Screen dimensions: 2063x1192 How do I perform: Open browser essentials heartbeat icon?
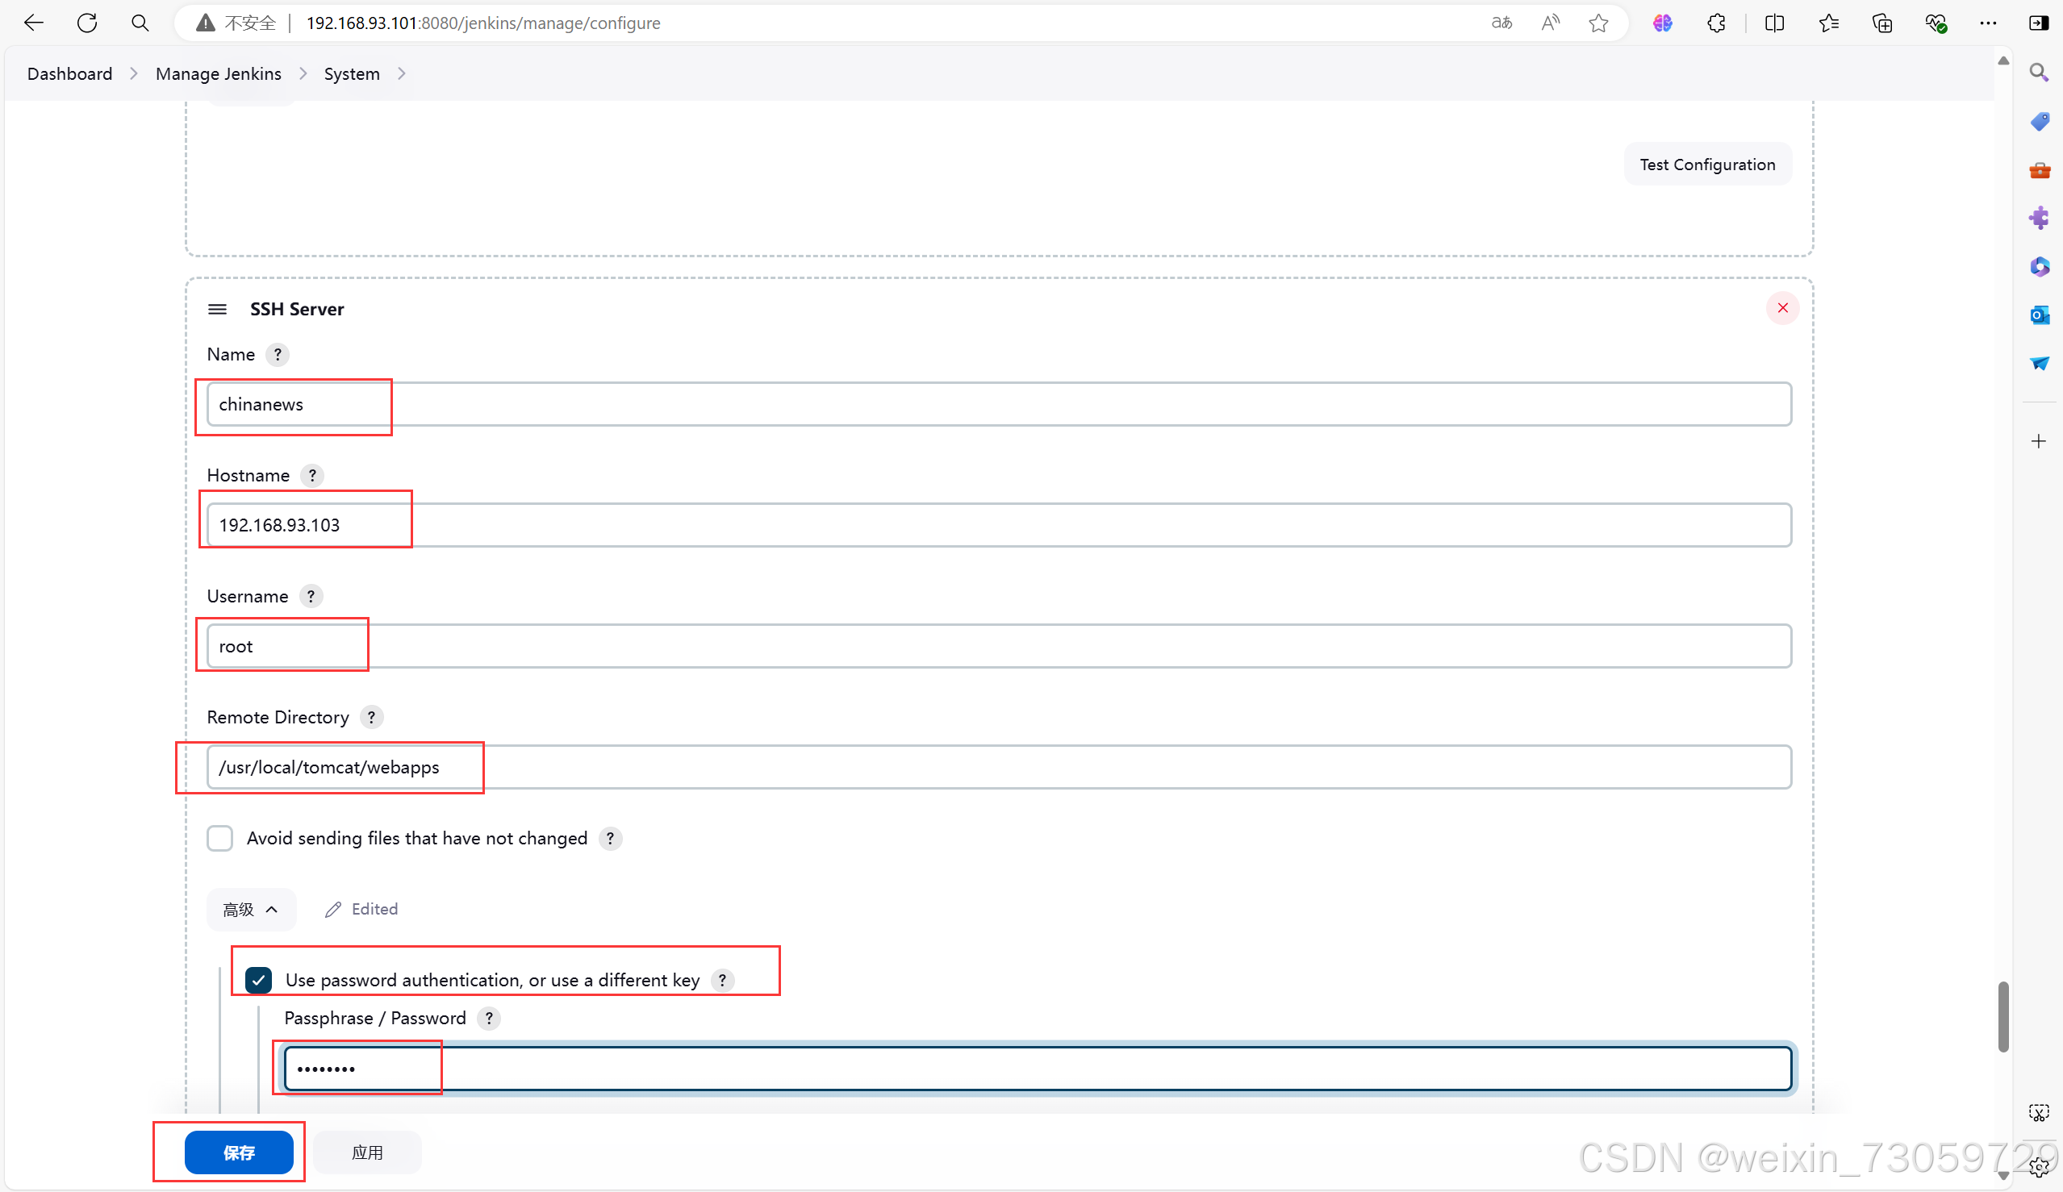[x=1936, y=23]
